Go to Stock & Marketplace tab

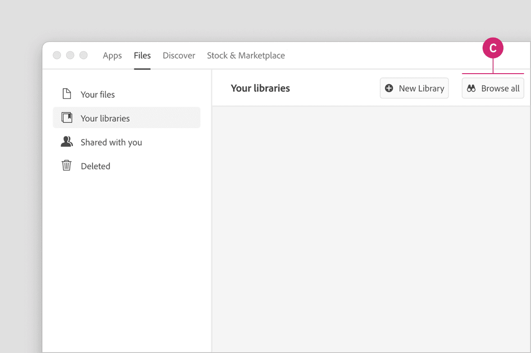pyautogui.click(x=246, y=56)
